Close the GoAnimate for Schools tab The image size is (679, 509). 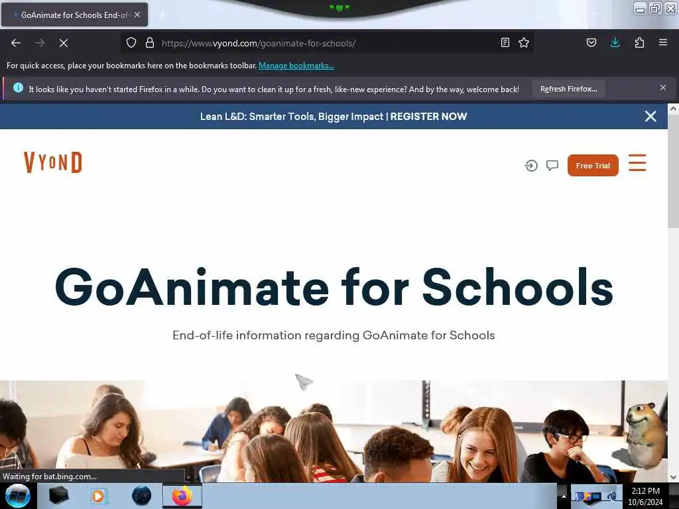click(137, 15)
